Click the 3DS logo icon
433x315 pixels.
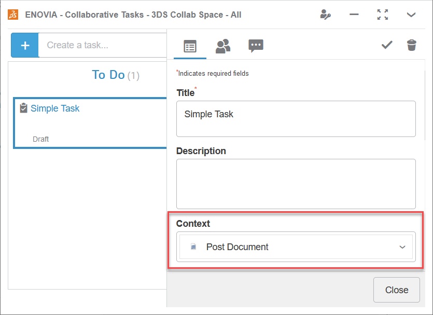(x=12, y=15)
